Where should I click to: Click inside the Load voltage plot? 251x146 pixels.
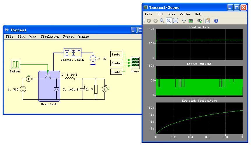(x=199, y=44)
